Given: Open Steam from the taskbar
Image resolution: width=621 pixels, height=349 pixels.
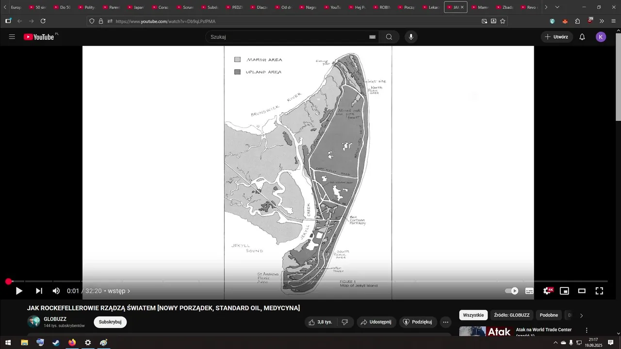Looking at the screenshot, I should pyautogui.click(x=56, y=343).
